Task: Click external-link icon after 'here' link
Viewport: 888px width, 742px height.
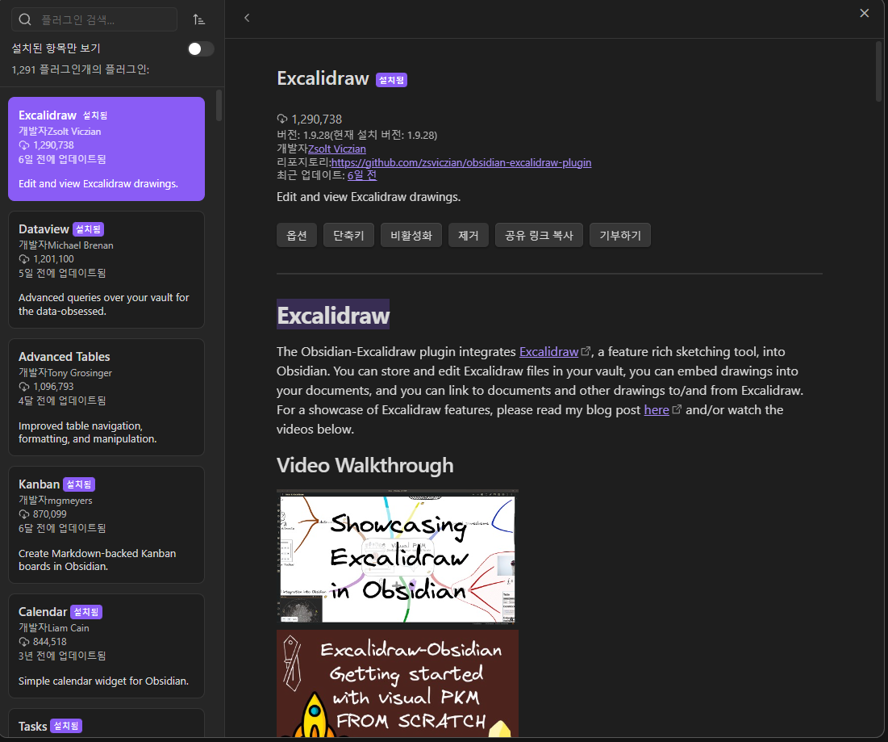Action: pyautogui.click(x=676, y=409)
